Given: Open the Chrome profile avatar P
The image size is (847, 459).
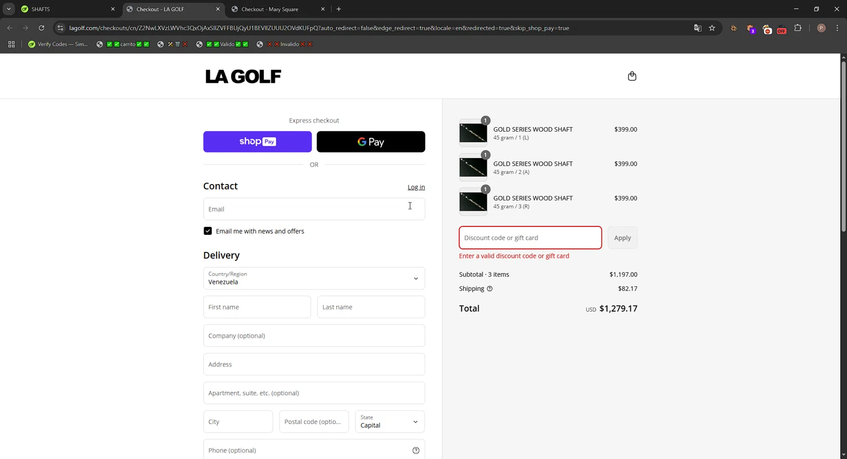Looking at the screenshot, I should pos(821,28).
